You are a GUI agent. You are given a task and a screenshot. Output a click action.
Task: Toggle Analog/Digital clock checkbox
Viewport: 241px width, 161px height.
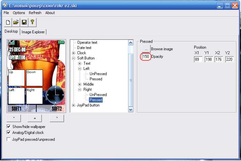pos(9,133)
